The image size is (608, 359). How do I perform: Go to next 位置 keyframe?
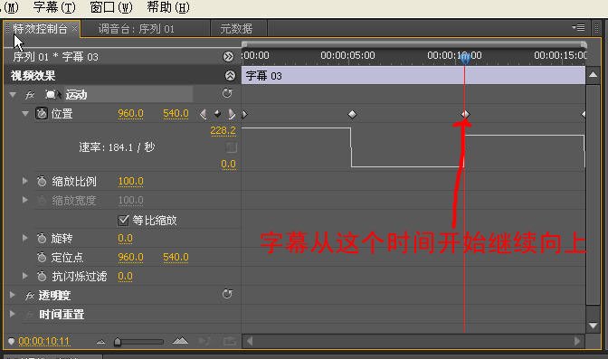(x=232, y=114)
